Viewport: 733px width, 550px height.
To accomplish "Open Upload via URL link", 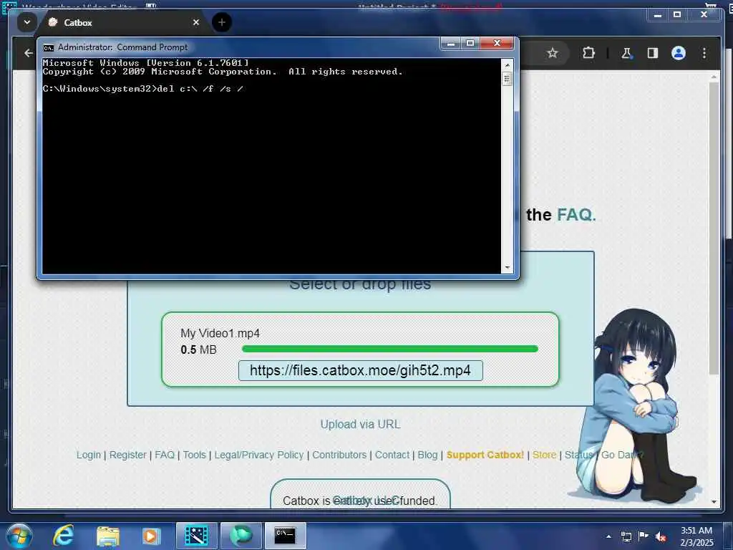I will point(360,424).
